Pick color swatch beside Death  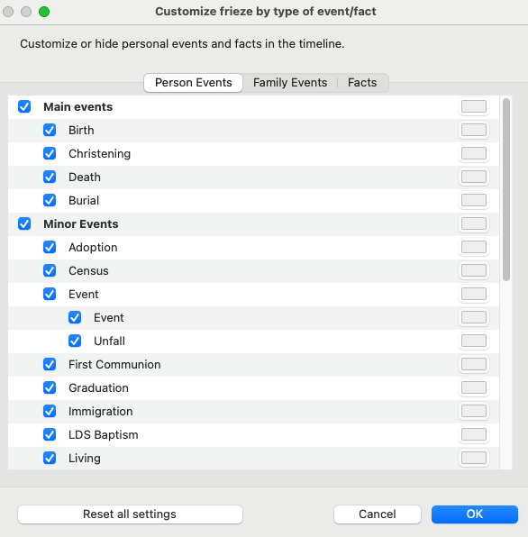click(x=474, y=177)
